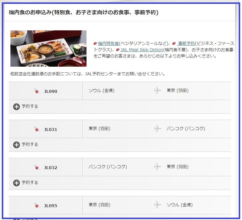Click the plus icon in the JL090 row
The height and width of the screenshot is (220, 242).
[16, 107]
